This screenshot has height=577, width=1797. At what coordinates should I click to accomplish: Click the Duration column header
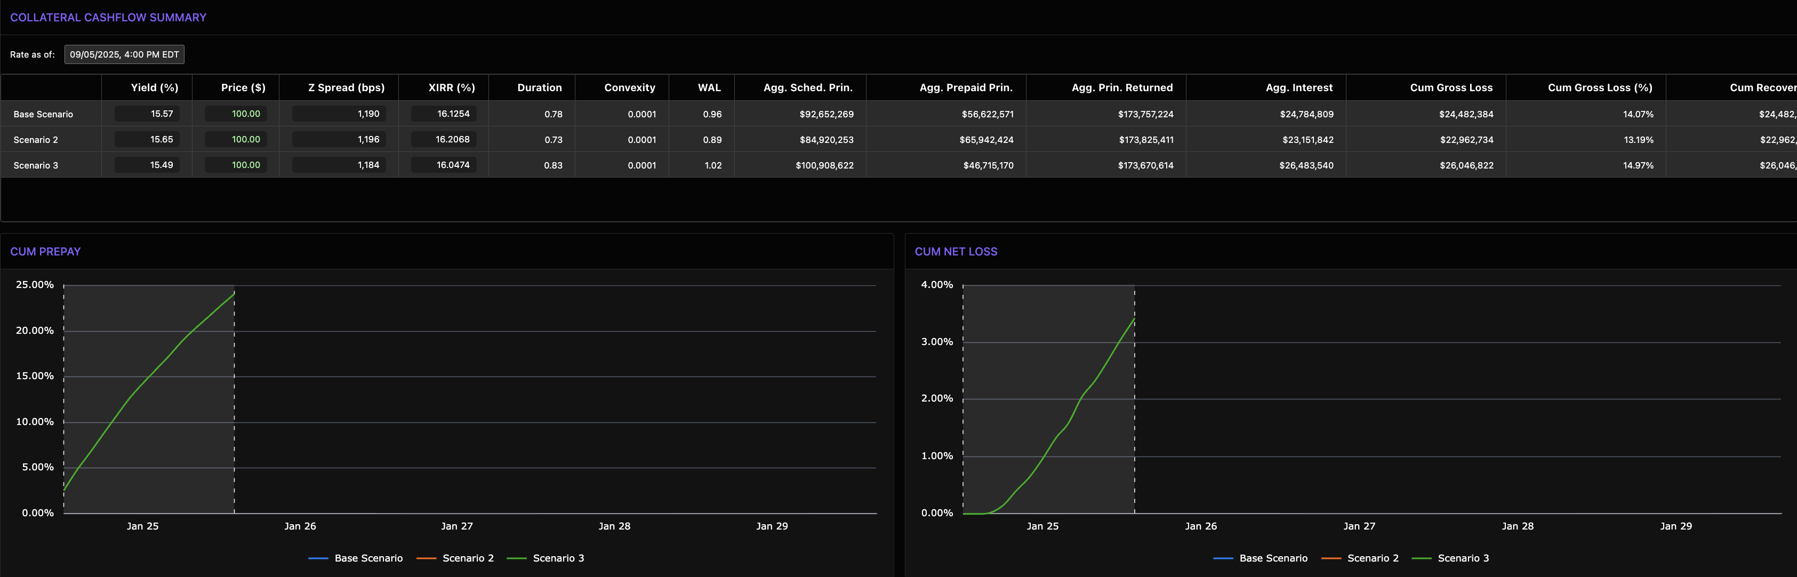tap(539, 88)
